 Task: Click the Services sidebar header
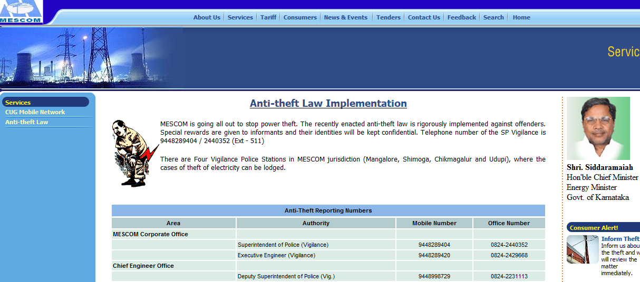coord(45,102)
